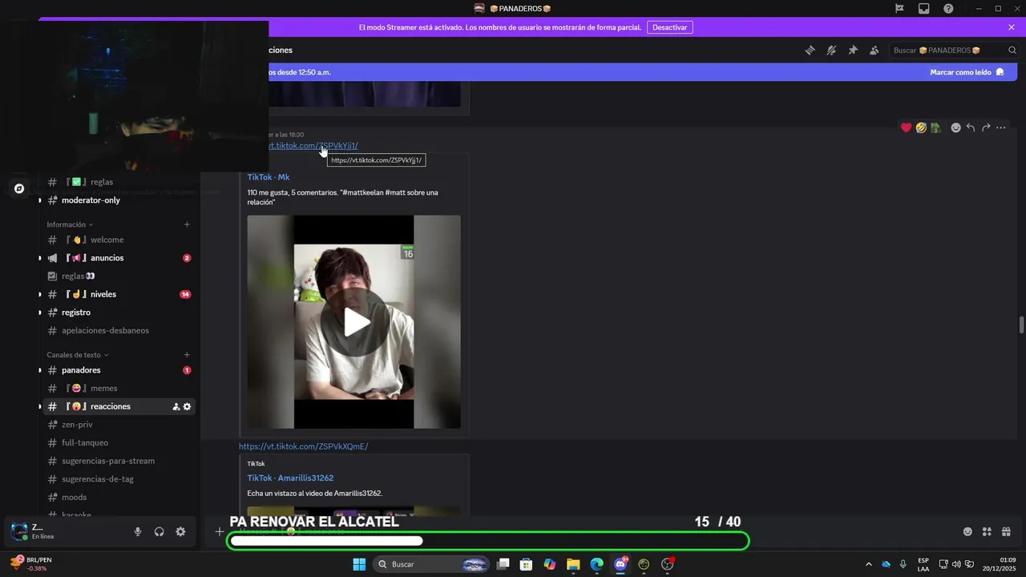The height and width of the screenshot is (577, 1026).
Task: Select the reglas channel with checkmark
Action: point(120,182)
